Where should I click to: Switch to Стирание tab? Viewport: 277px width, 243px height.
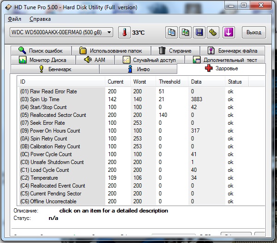coord(175,51)
